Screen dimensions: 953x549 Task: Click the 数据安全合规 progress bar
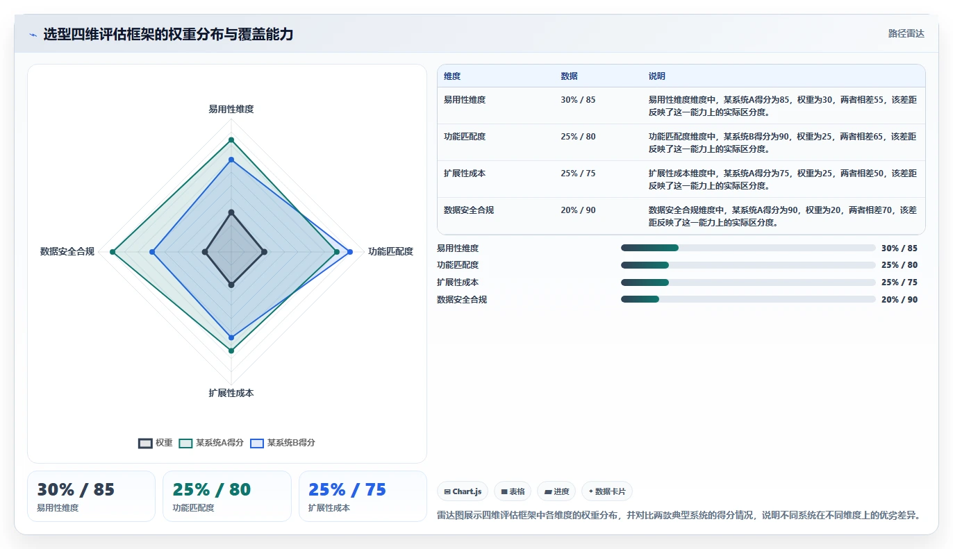[x=748, y=299]
